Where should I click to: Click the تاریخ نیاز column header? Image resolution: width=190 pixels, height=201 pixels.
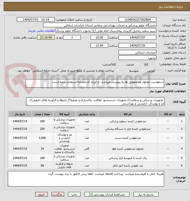tap(20, 114)
